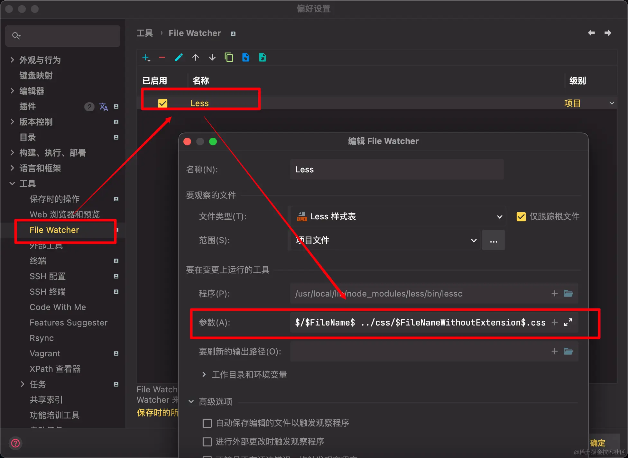
Task: Click the export watchers icon
Action: click(x=263, y=58)
